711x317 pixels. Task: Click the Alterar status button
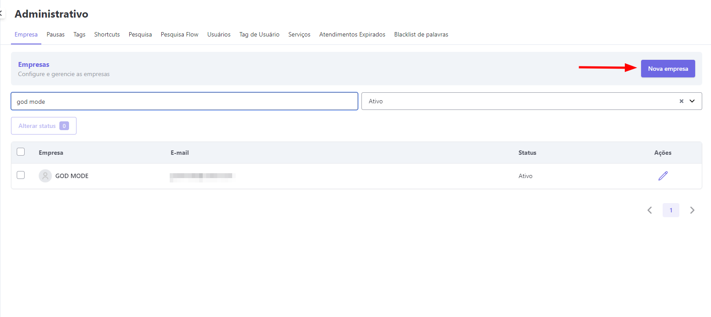pos(44,126)
